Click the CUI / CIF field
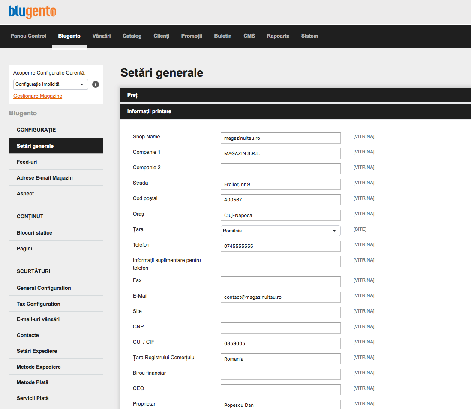The height and width of the screenshot is (409, 471). point(280,343)
